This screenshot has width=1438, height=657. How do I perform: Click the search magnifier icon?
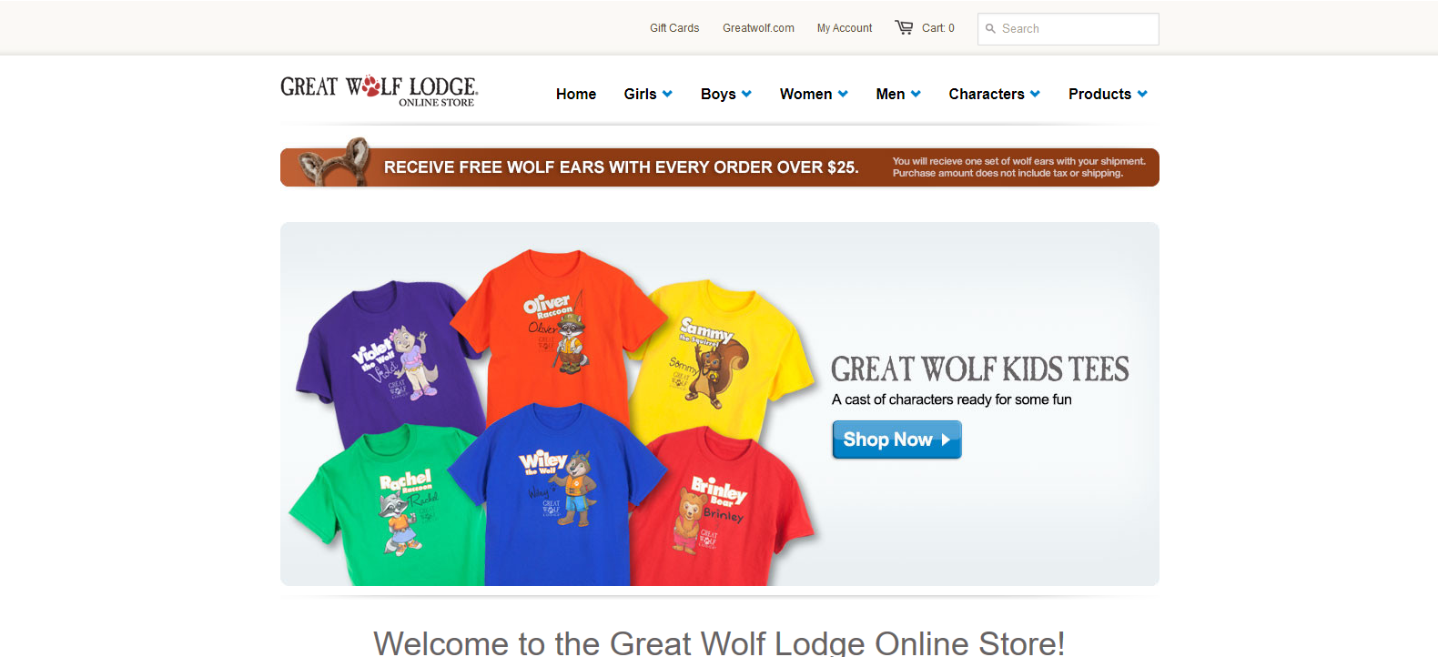[x=990, y=28]
